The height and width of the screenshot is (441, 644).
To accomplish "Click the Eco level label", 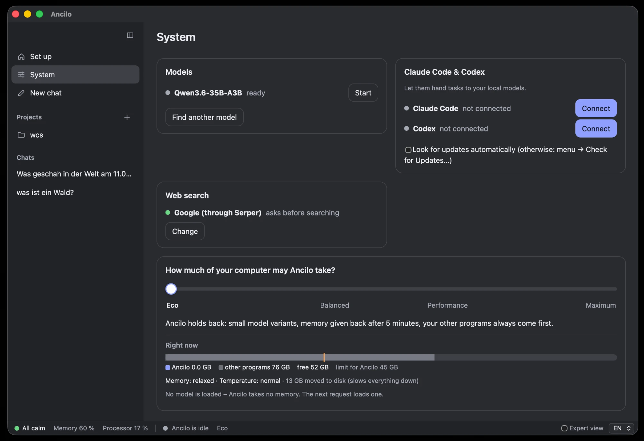I will 172,305.
